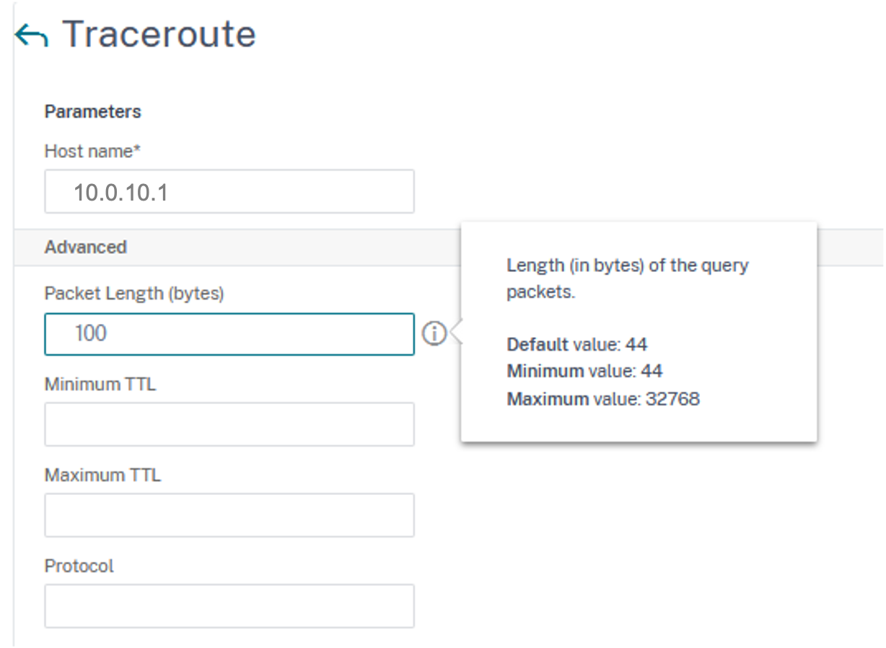This screenshot has width=886, height=648.
Task: Click the Protocol input box
Action: [229, 606]
